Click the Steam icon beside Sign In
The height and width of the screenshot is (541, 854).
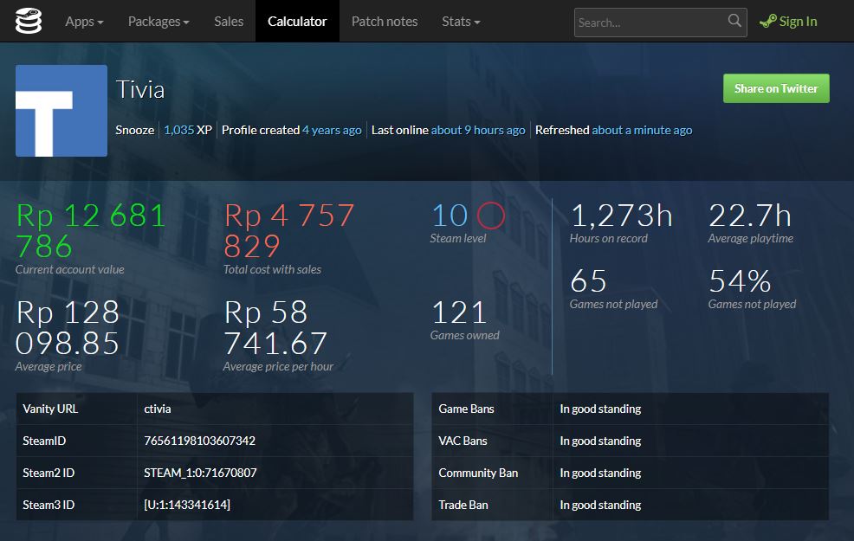[768, 22]
